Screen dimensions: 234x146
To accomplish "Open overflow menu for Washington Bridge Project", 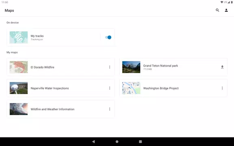I will (x=222, y=88).
